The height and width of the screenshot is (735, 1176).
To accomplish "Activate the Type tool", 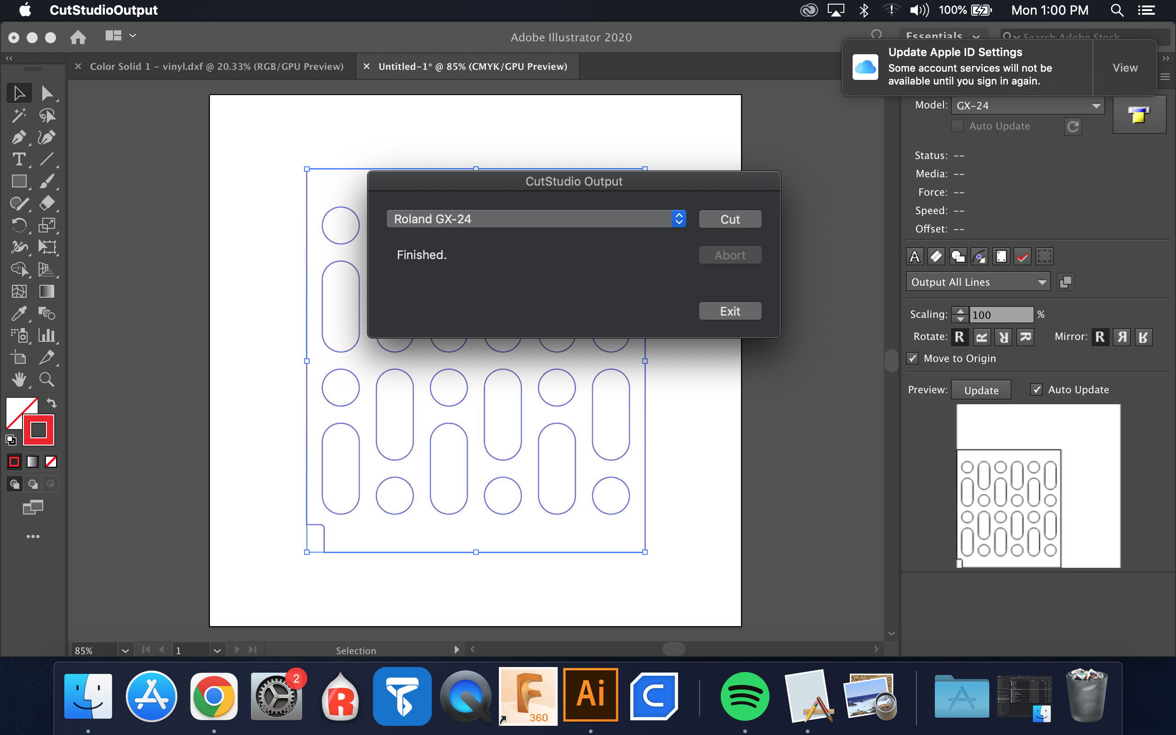I will (x=19, y=159).
